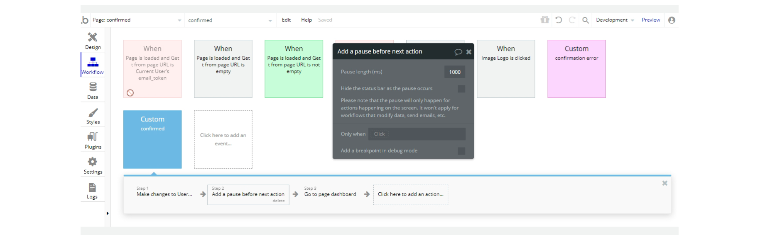Viewport: 760px width, 237px height.
Task: Open the Data section icon
Action: [93, 90]
